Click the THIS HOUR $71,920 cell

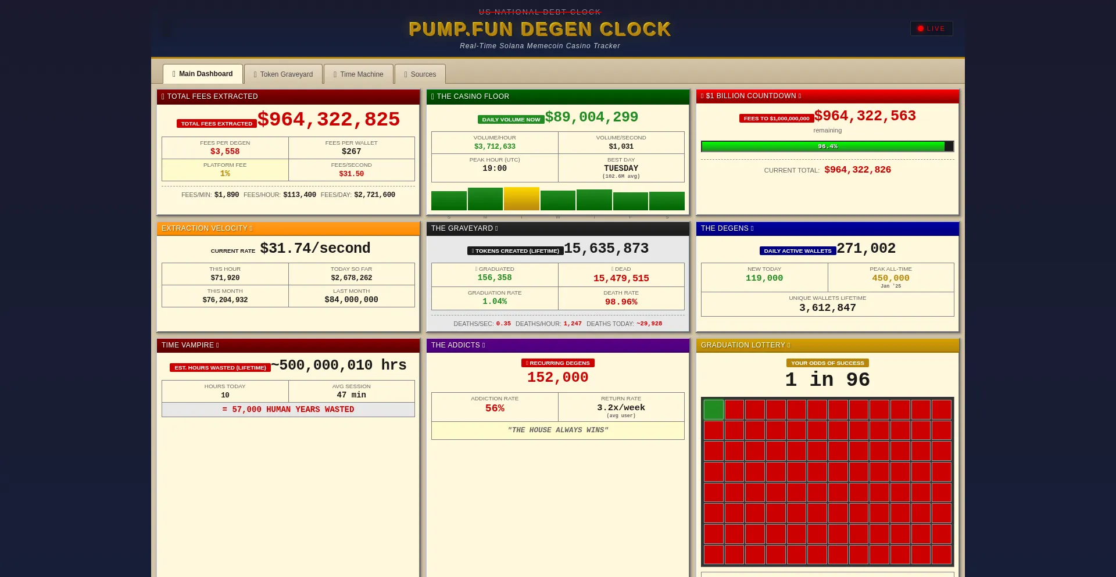225,274
